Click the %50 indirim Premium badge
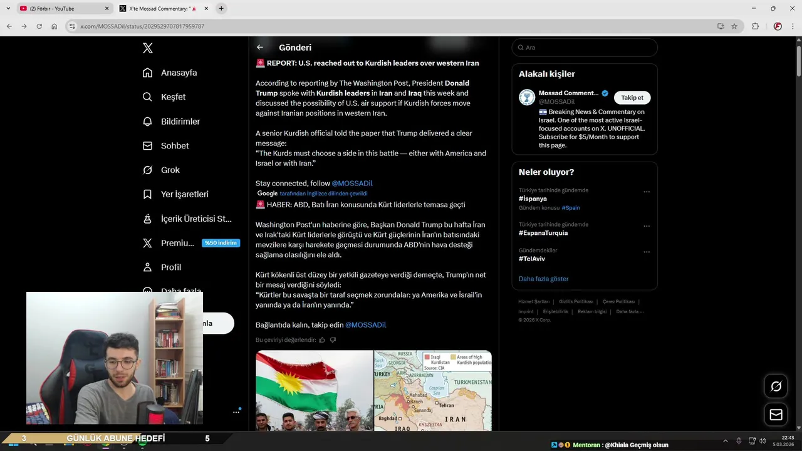This screenshot has height=451, width=802. (221, 243)
